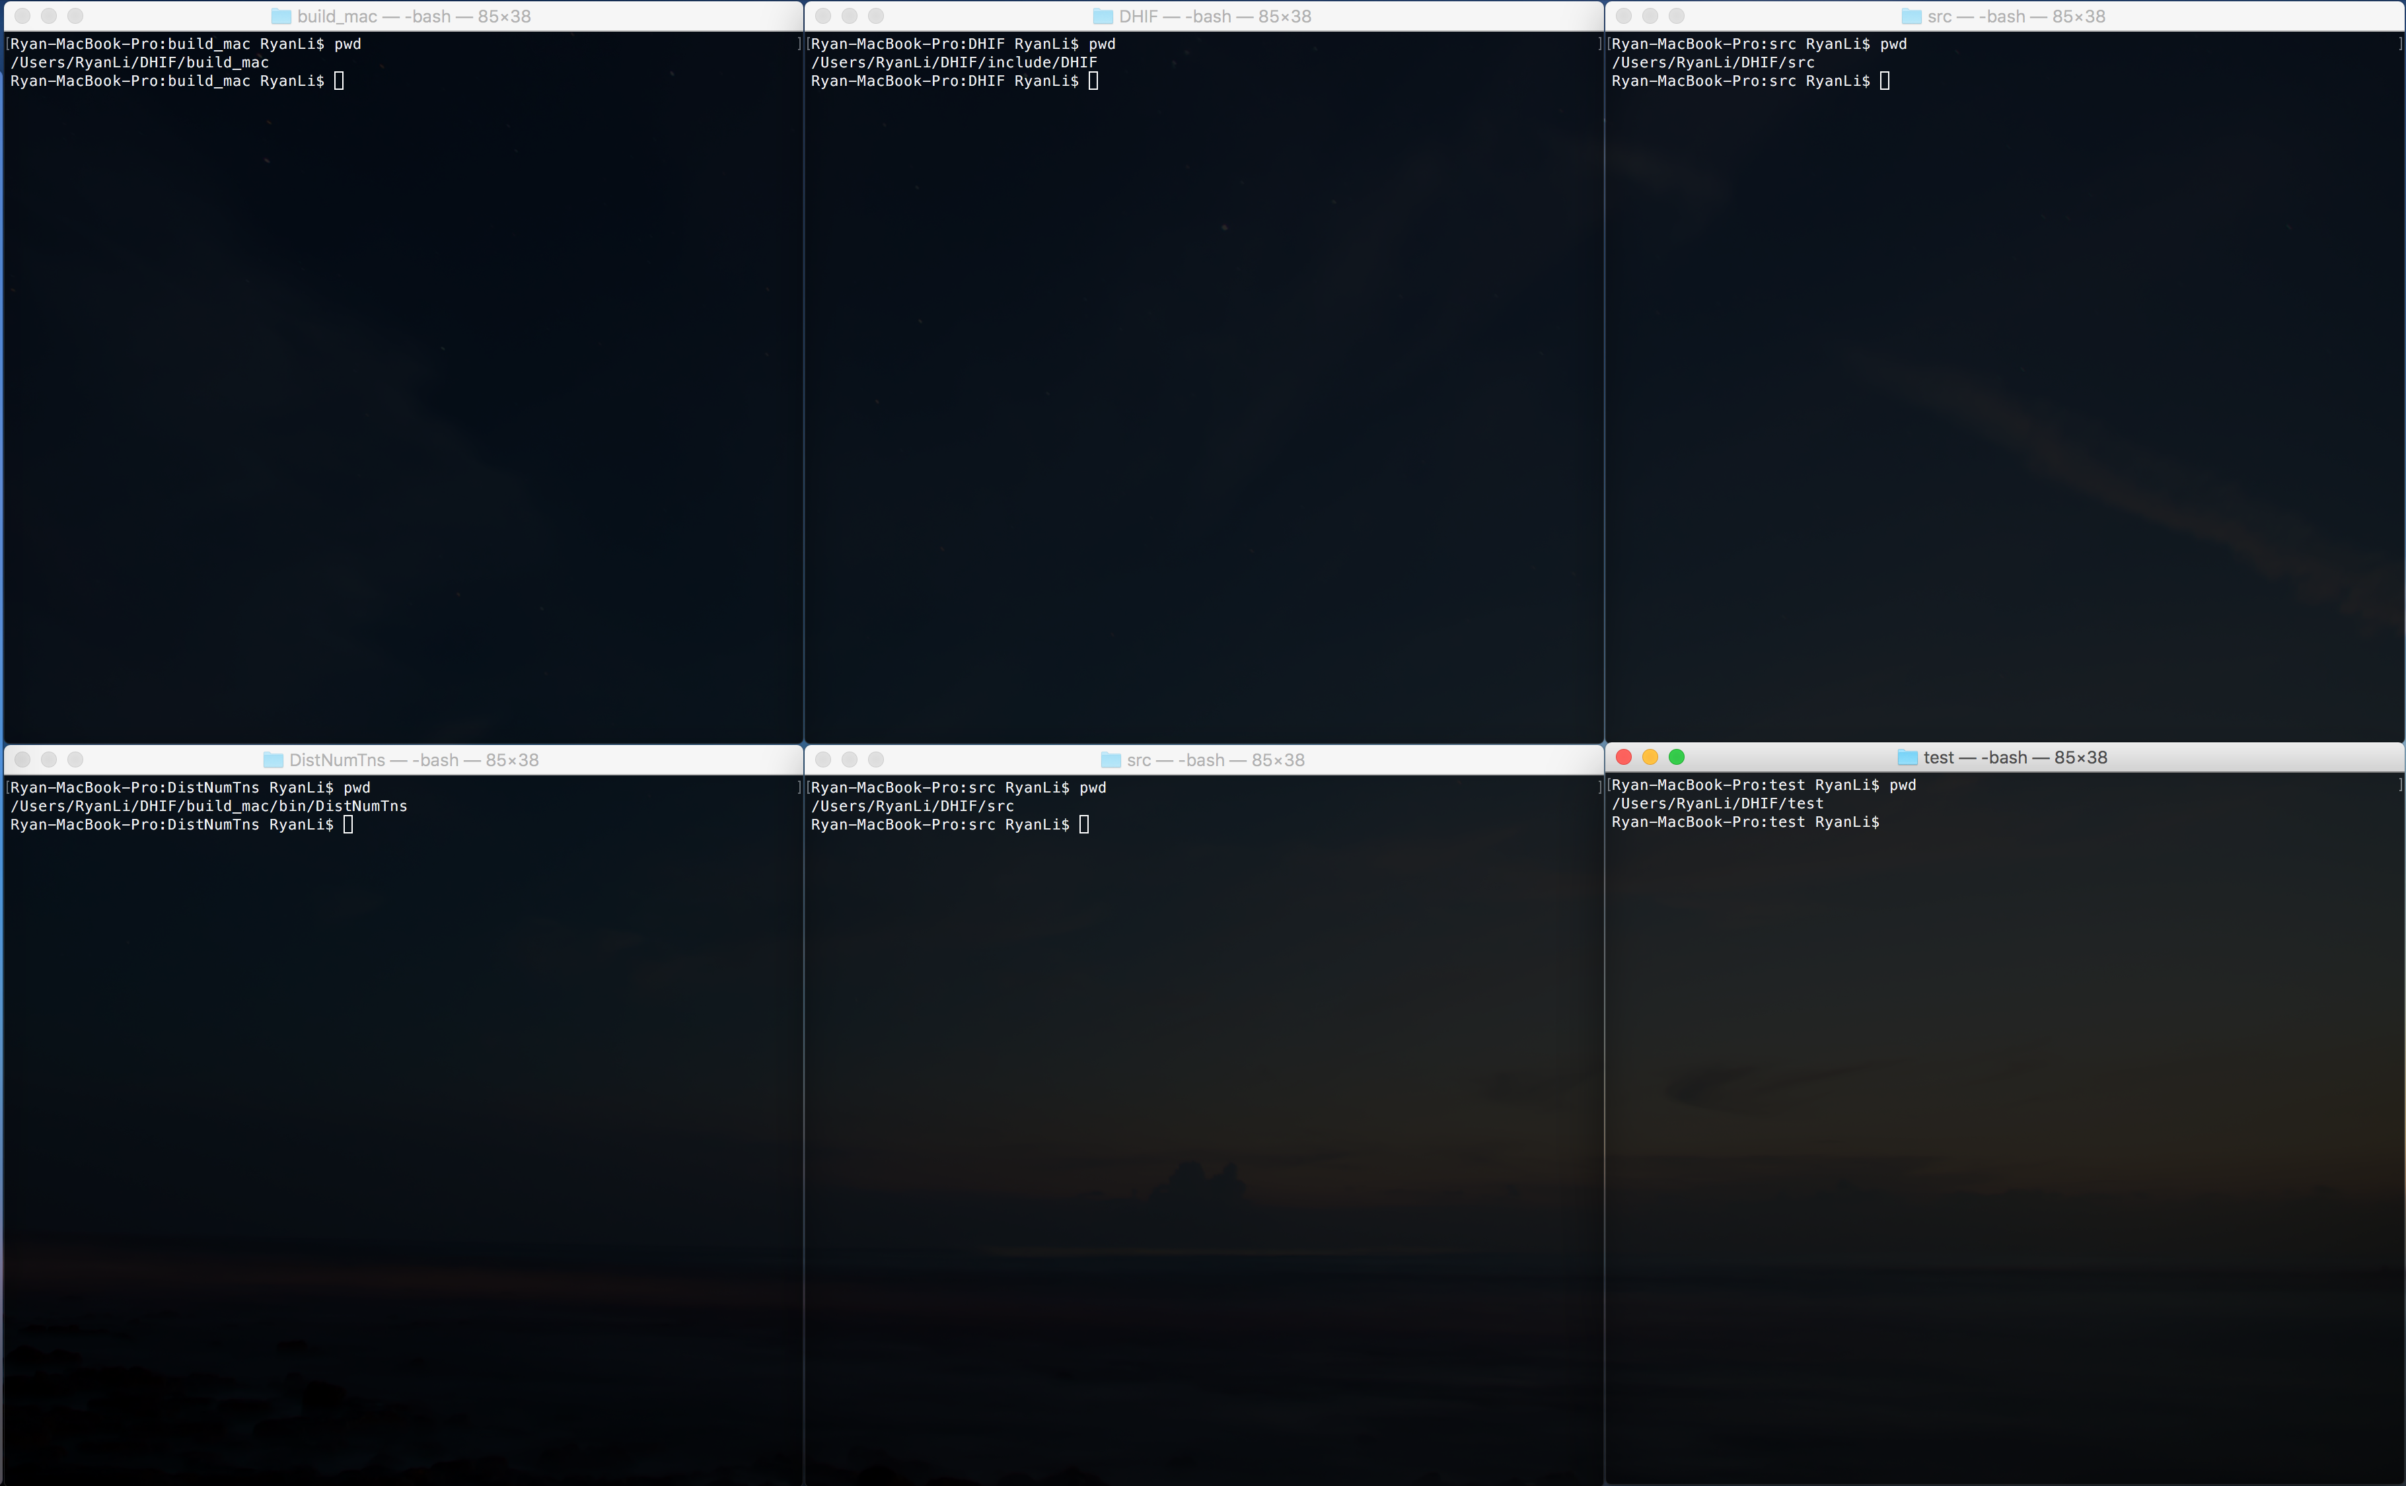Focus window via 'build_mac — -bash — 85×38' title
Screen dimensions: 2406x1486
[414, 17]
